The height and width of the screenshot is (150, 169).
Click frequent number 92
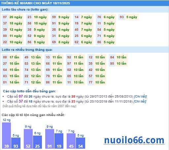click(69, 57)
